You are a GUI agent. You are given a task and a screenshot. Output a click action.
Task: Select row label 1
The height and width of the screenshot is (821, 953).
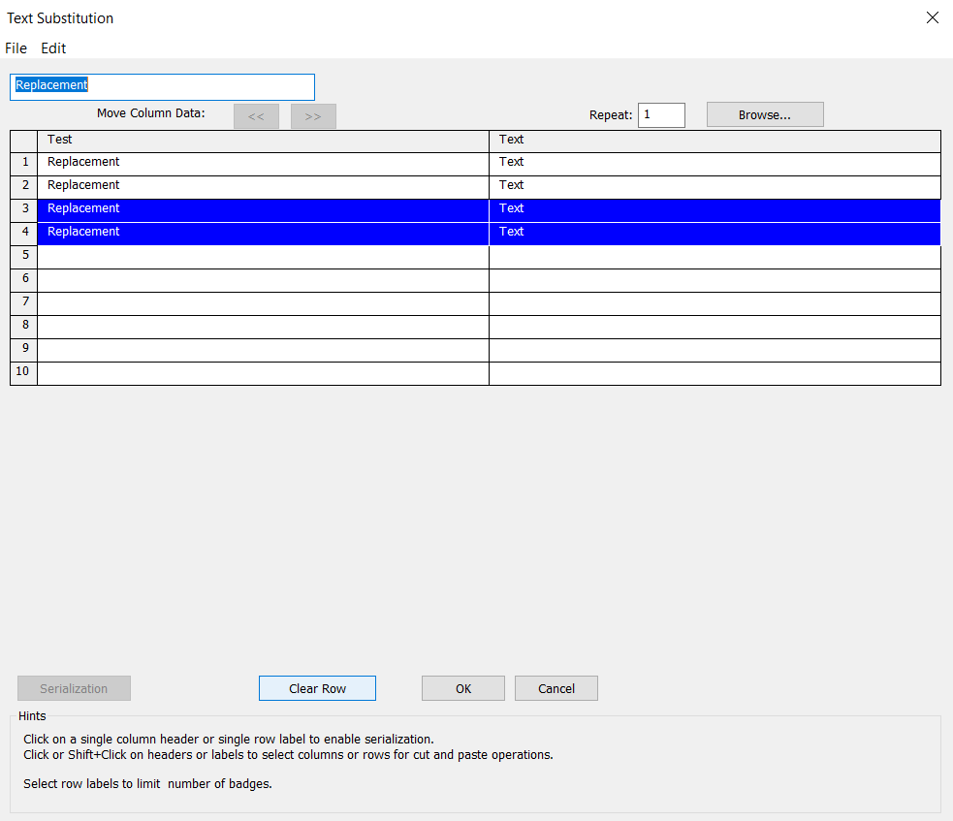[x=24, y=163]
